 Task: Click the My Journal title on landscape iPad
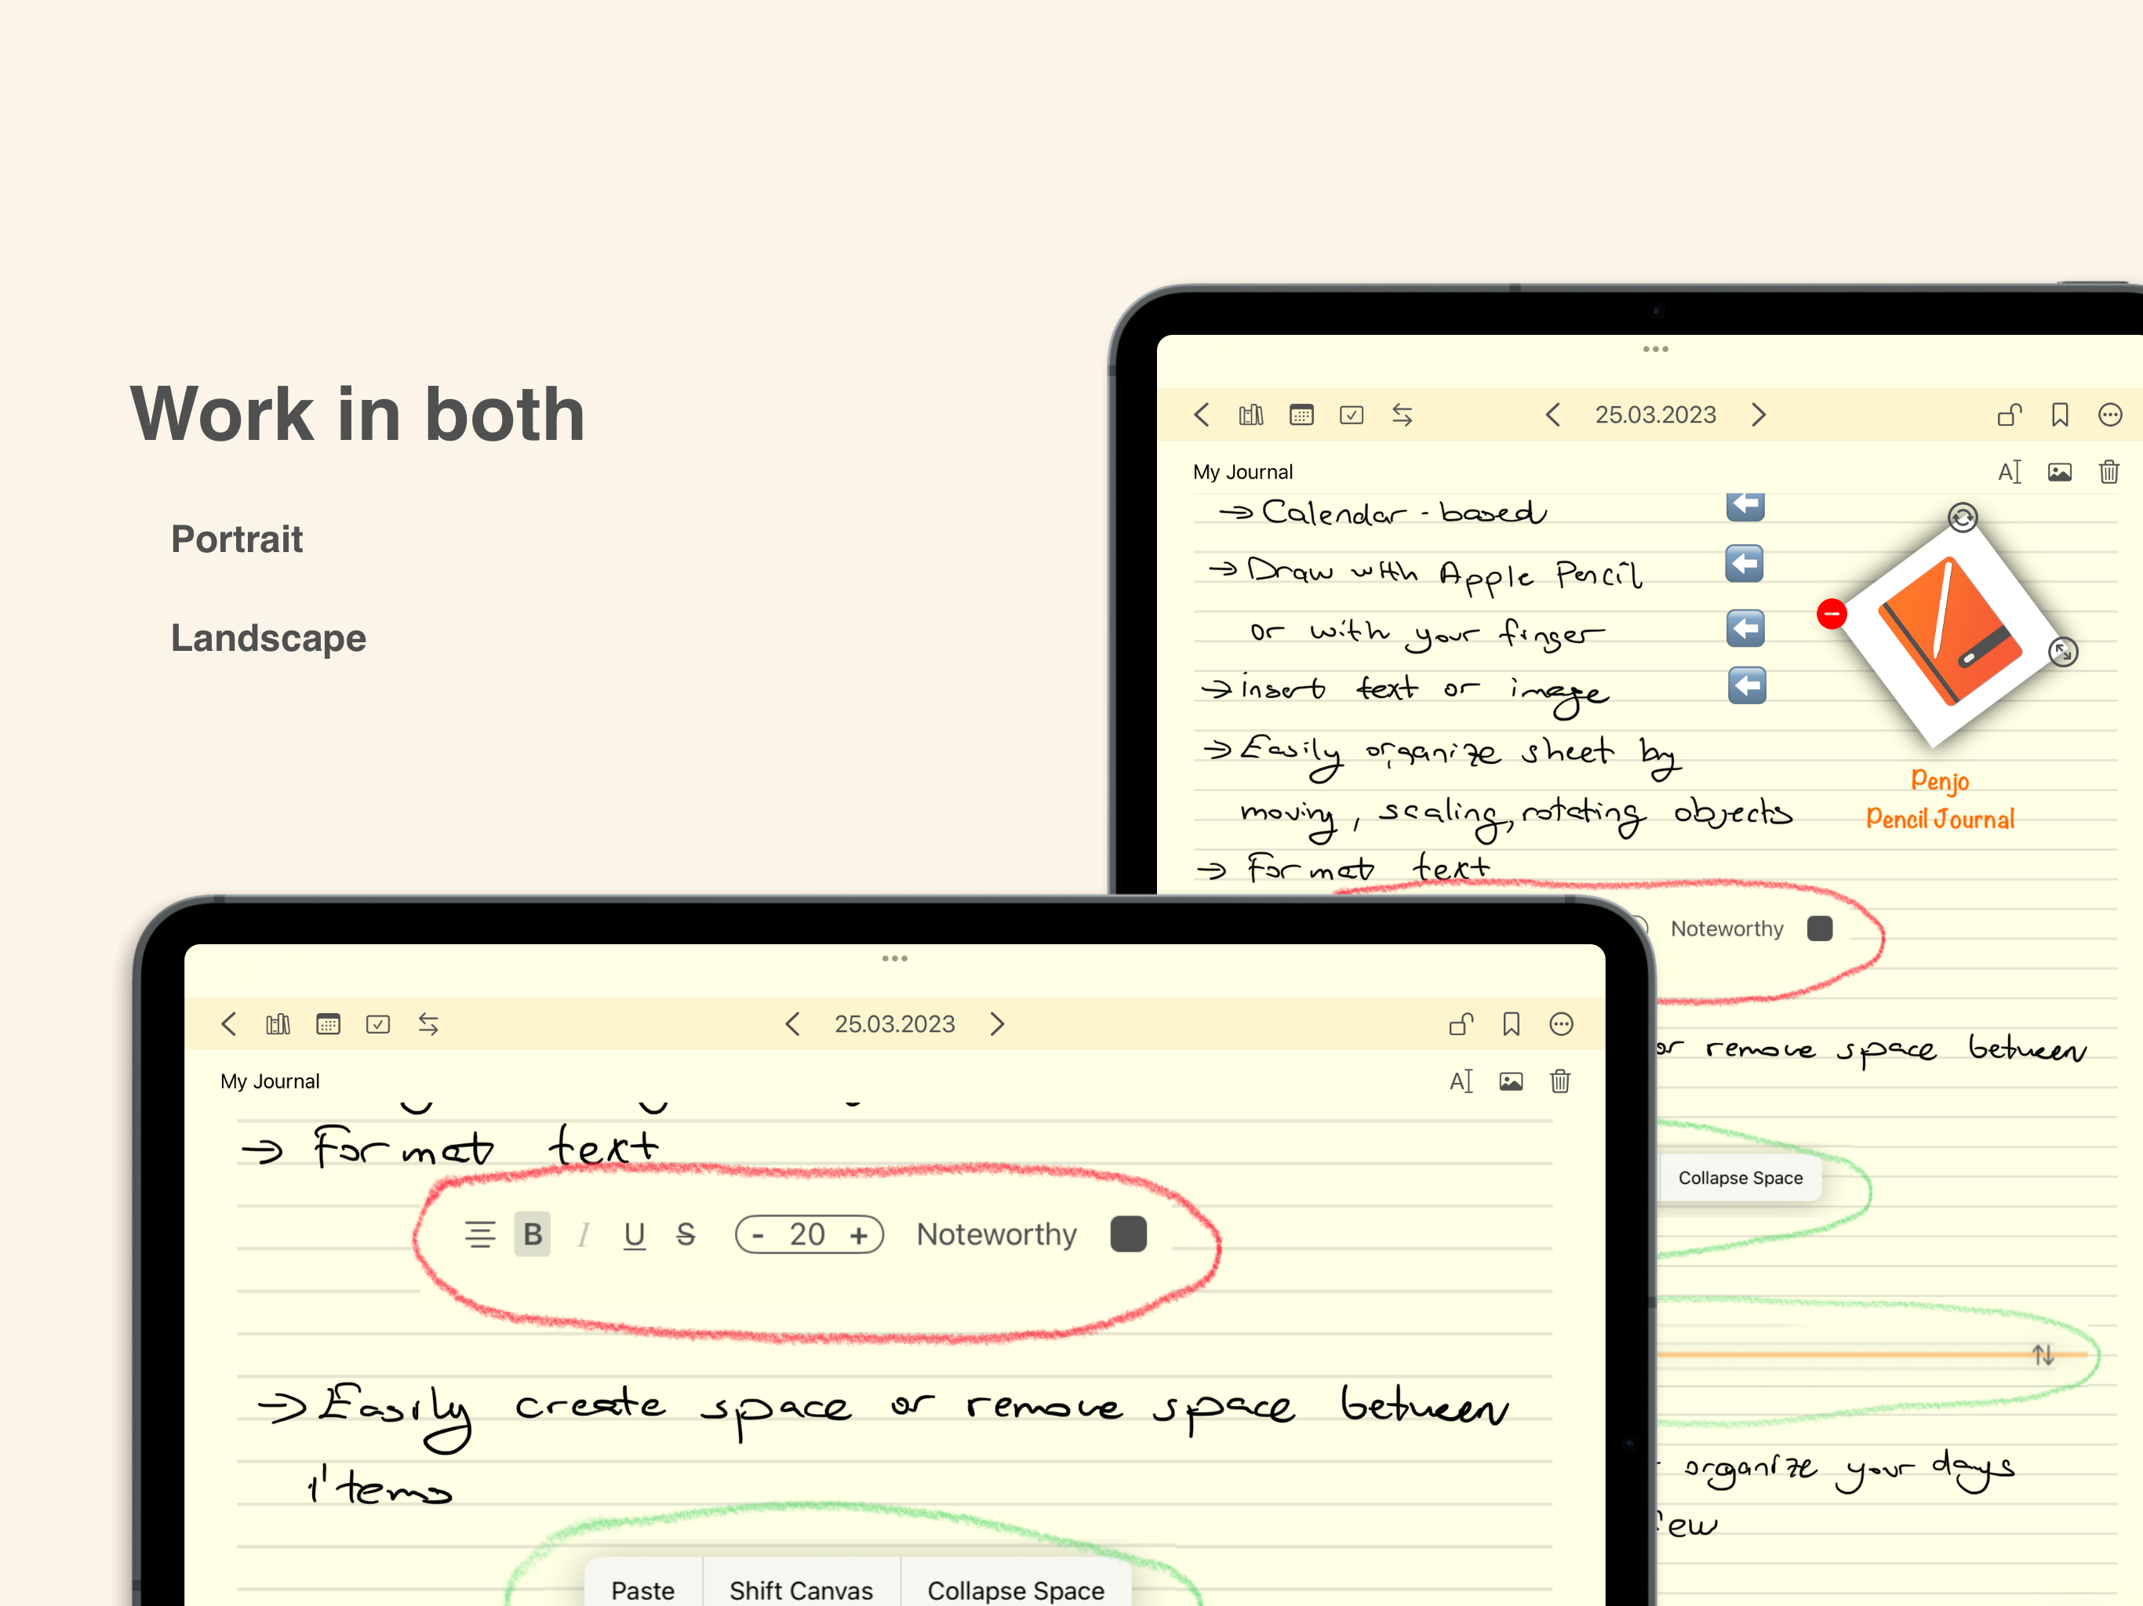coord(271,1081)
